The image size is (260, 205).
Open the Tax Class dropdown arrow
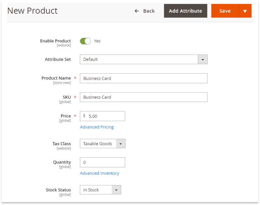[121, 144]
